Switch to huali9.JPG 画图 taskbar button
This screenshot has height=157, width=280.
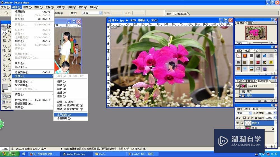pyautogui.click(x=142, y=154)
